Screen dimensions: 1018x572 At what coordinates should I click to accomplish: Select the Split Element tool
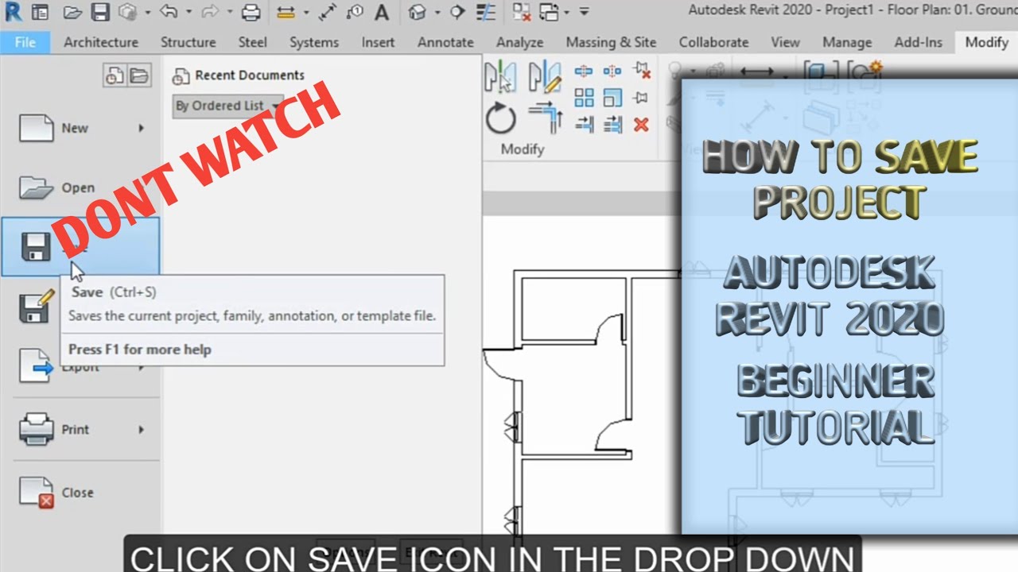pyautogui.click(x=584, y=71)
